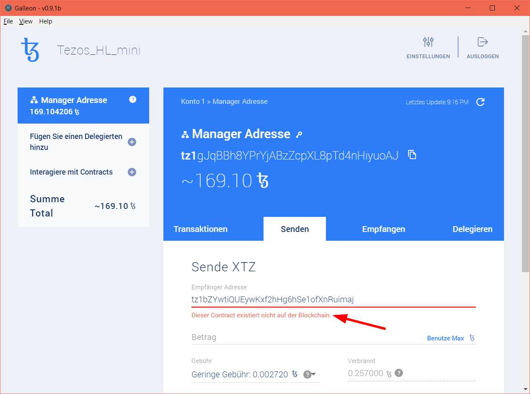Open the View menu
530x394 pixels.
[x=26, y=21]
